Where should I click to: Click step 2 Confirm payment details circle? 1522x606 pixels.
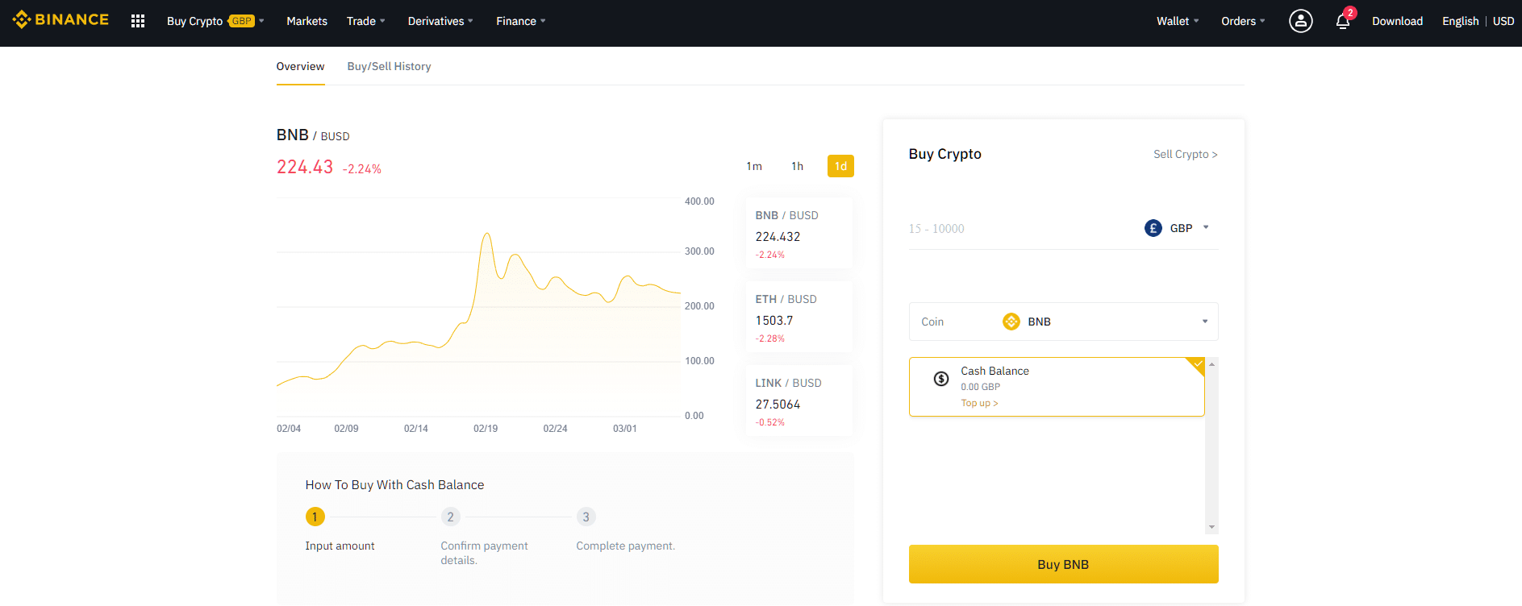click(451, 517)
